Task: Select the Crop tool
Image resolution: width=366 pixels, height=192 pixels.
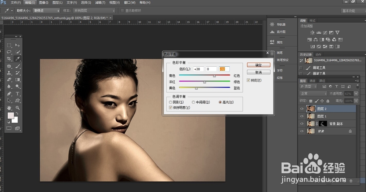Action: coord(9,59)
